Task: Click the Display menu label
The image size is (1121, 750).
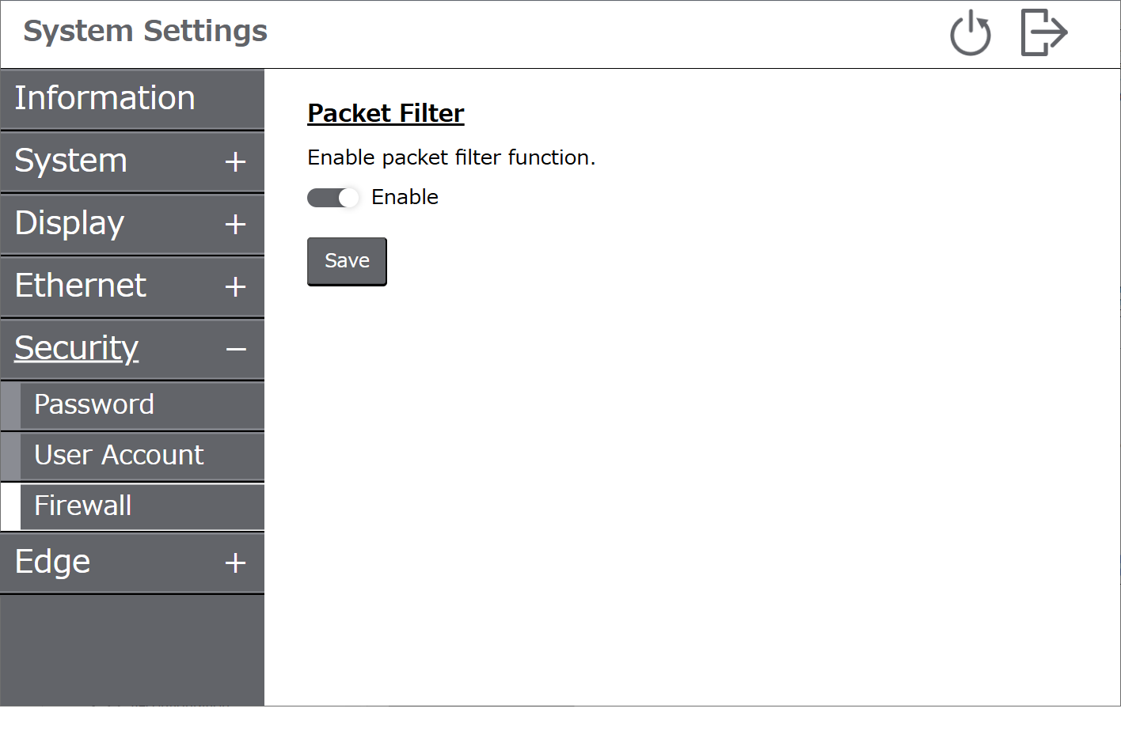Action: click(70, 223)
